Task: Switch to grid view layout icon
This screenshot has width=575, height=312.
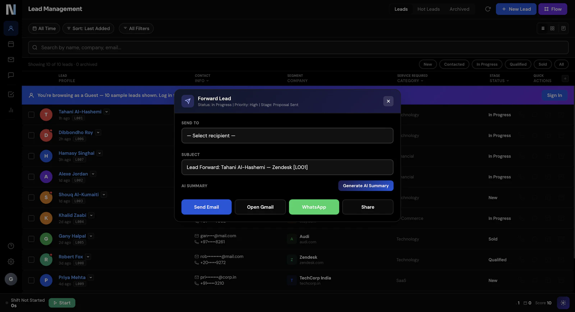Action: (552, 28)
